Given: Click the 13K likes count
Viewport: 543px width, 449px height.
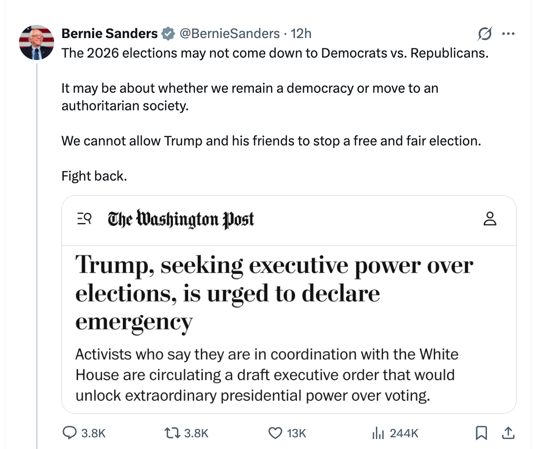Looking at the screenshot, I should (296, 433).
